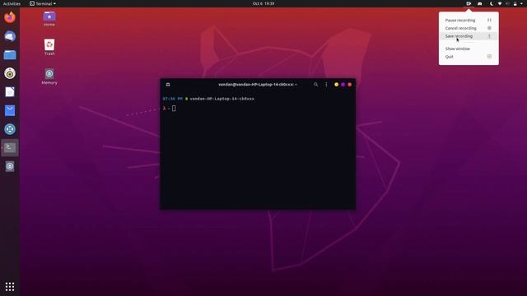
Task: Open the Trash on desktop
Action: [x=49, y=48]
